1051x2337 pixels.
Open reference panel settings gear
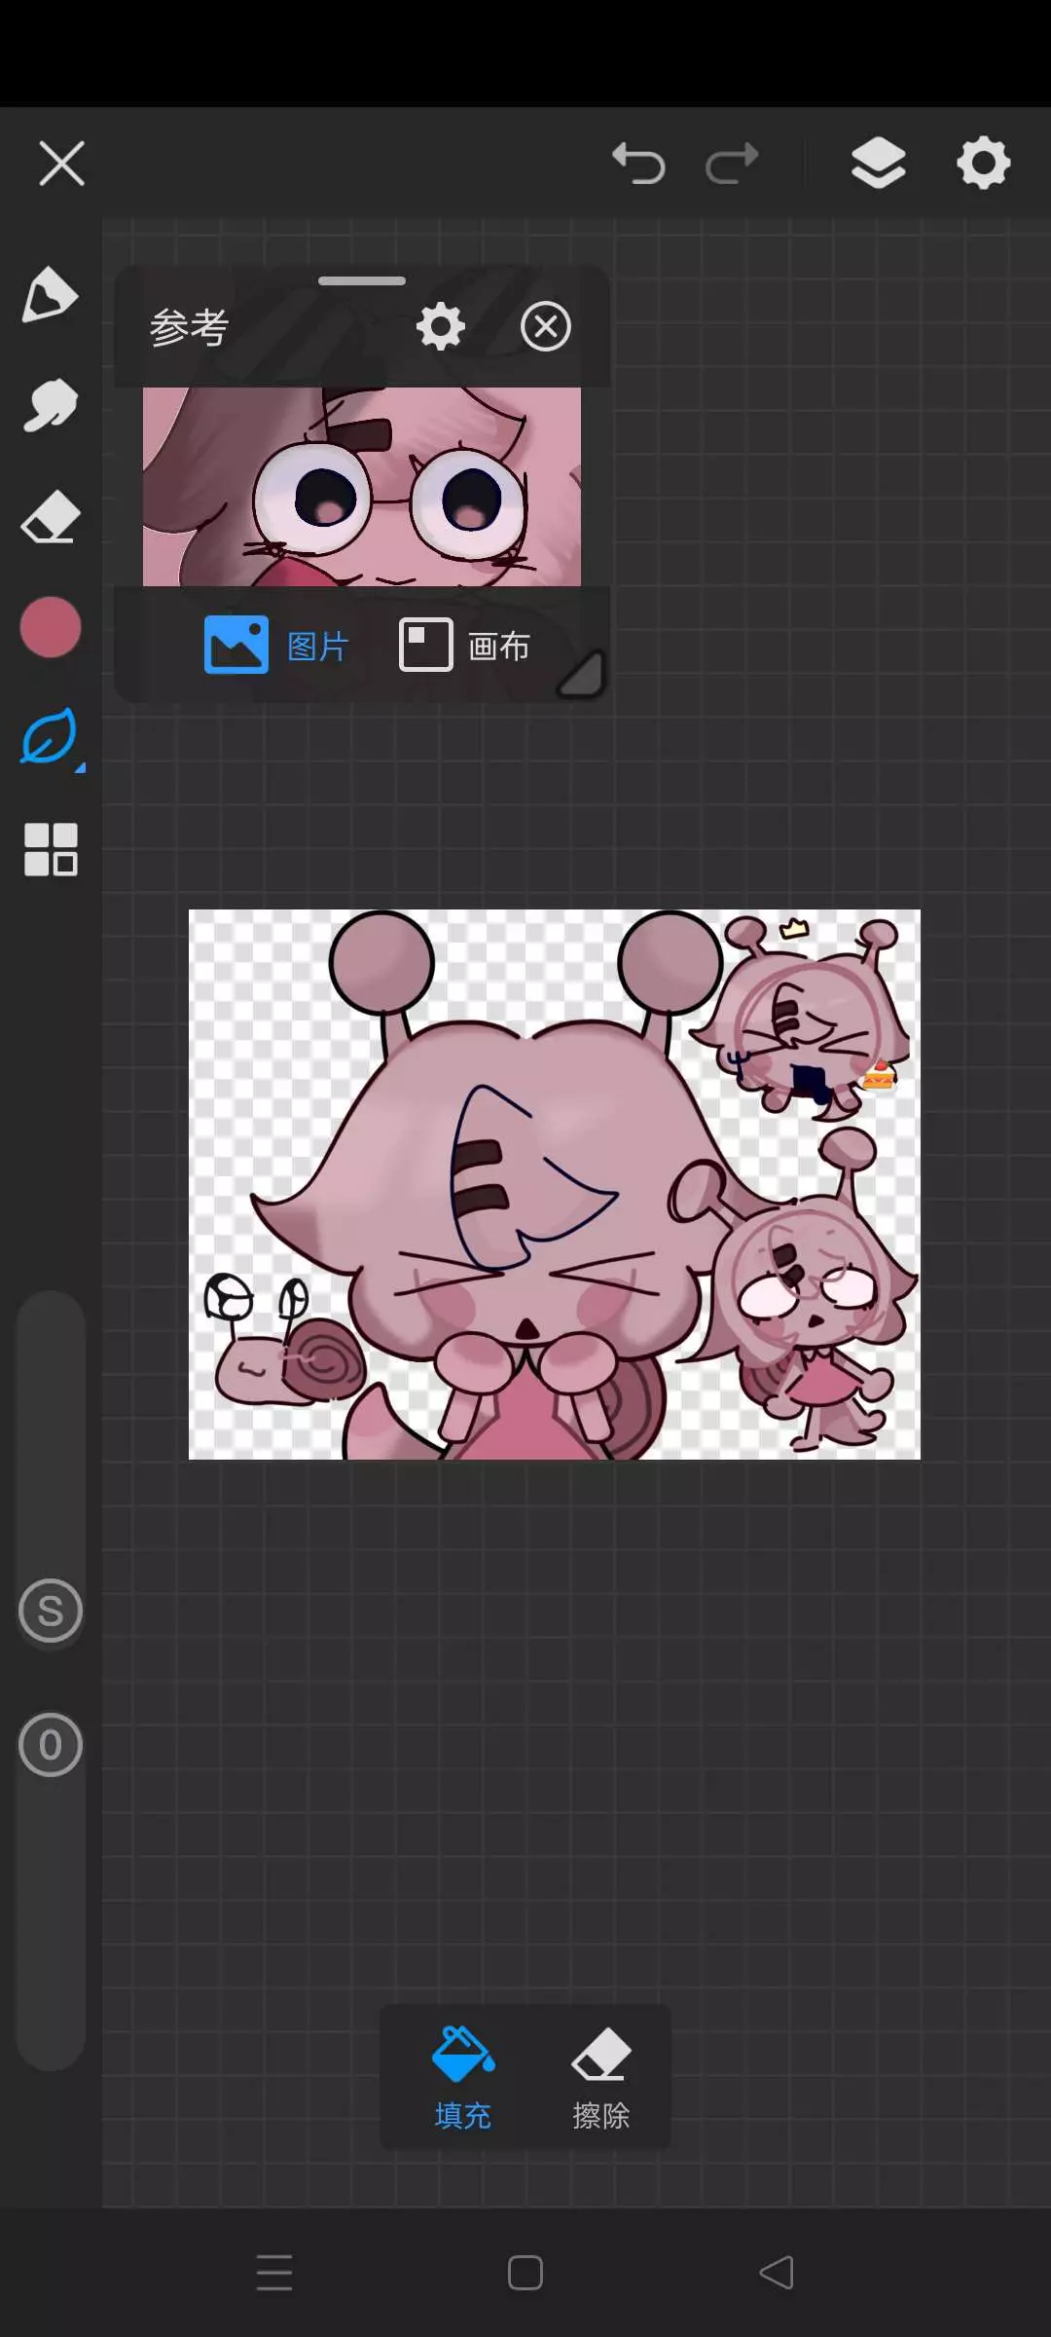pos(441,326)
